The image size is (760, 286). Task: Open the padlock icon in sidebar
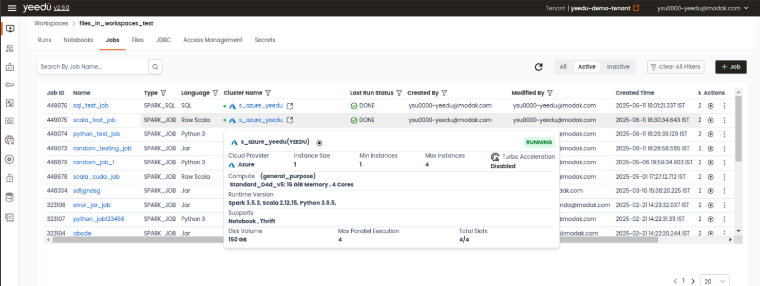(10, 178)
